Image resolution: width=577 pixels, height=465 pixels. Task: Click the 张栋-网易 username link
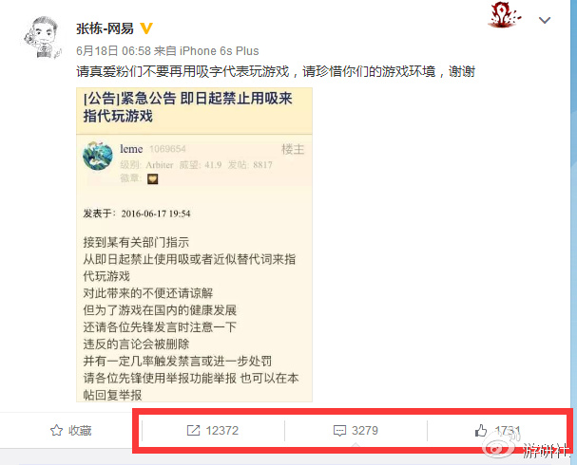click(105, 28)
